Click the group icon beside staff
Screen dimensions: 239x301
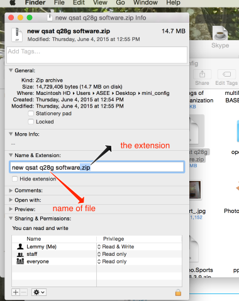(20, 254)
